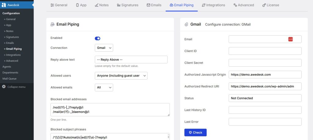Click the Gmail paperclip icon in panel header
Viewport: 313px width, 140px height.
[186, 24]
